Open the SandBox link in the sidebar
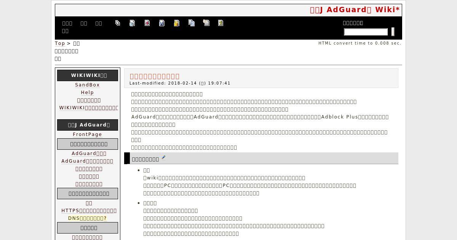 point(87,85)
